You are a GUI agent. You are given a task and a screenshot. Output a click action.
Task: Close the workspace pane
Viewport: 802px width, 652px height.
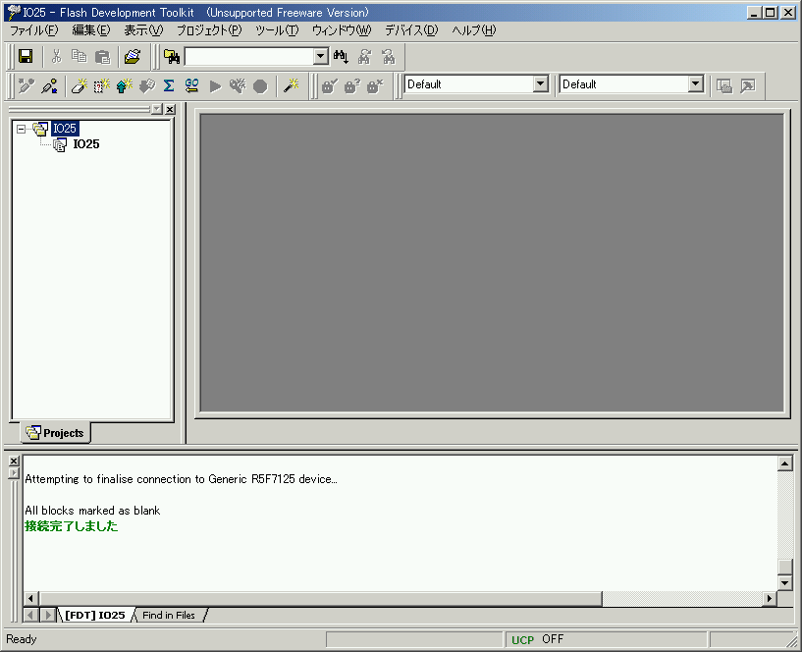170,109
